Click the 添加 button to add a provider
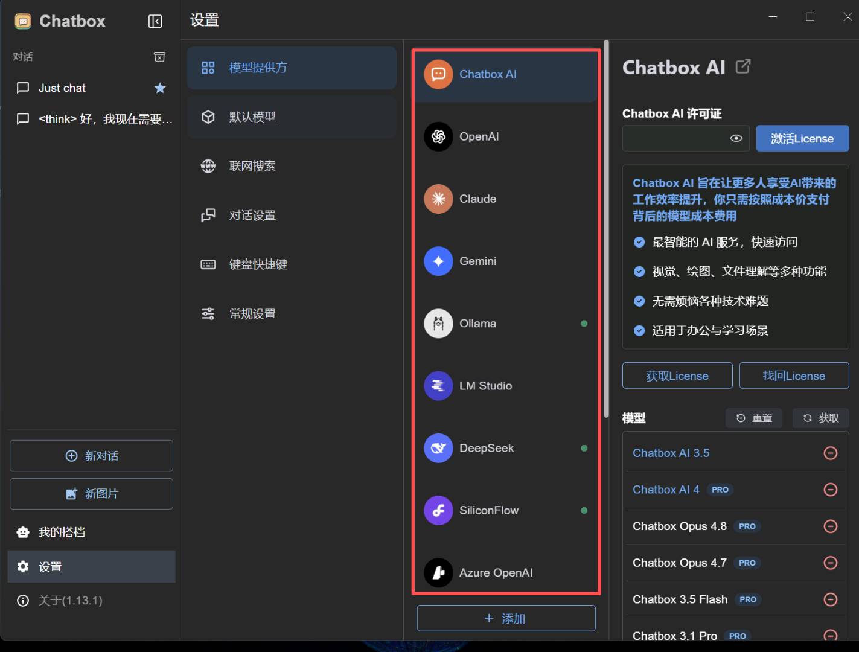This screenshot has width=859, height=652. (506, 618)
